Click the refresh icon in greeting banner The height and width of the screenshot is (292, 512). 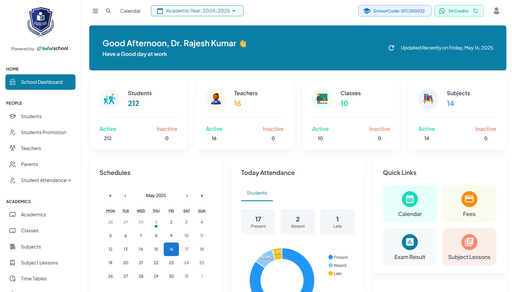(x=391, y=48)
